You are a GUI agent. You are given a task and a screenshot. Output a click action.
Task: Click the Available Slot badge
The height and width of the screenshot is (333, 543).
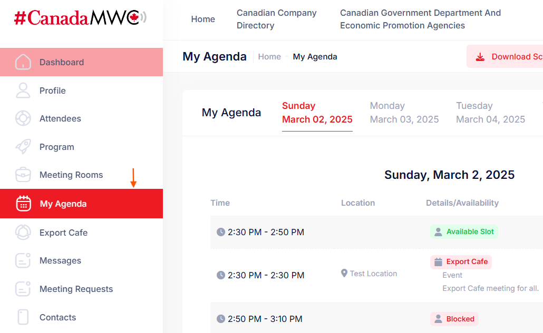(464, 232)
